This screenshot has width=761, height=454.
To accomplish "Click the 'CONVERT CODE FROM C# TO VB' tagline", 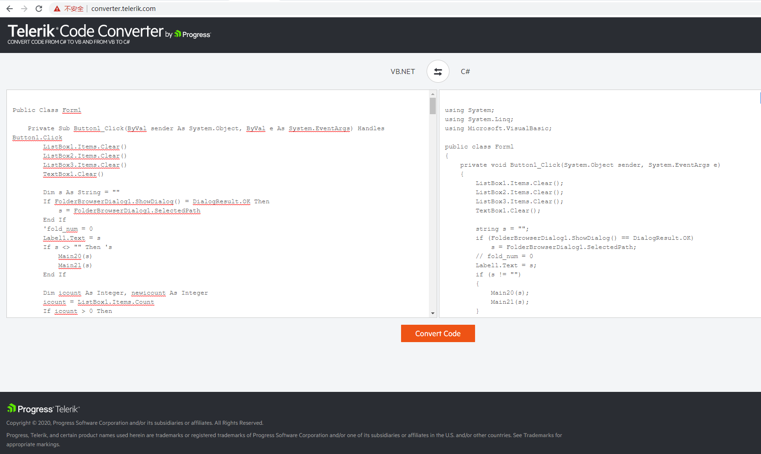I will tap(69, 42).
